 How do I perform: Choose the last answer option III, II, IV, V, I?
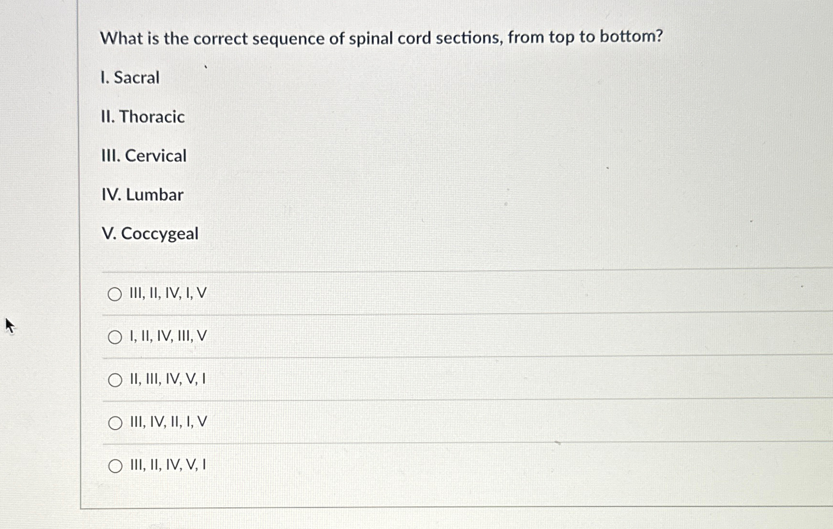(x=167, y=465)
